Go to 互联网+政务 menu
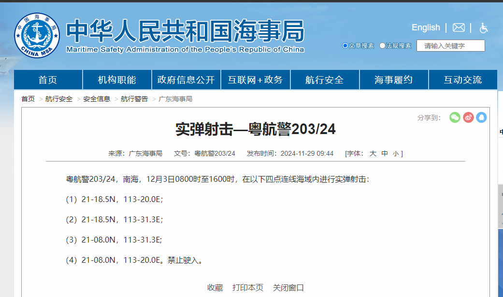 [x=255, y=80]
